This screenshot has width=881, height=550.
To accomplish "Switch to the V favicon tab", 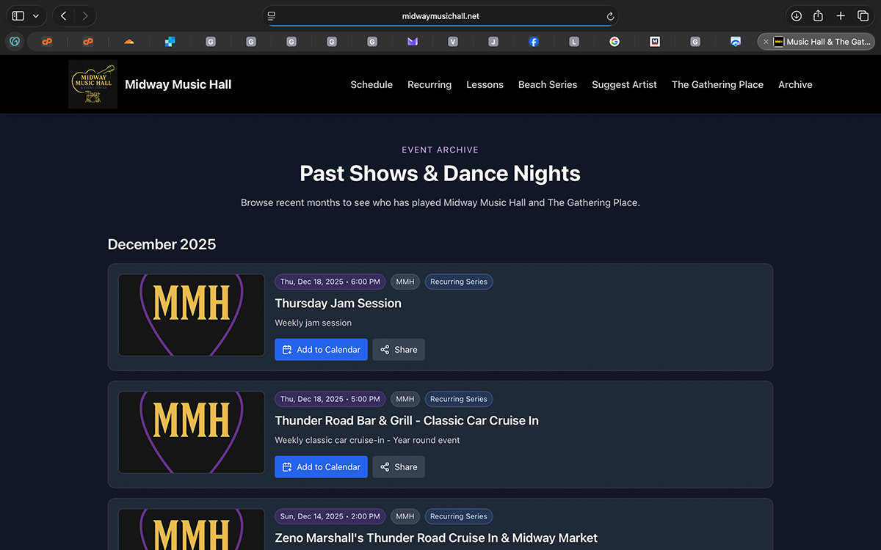I will click(453, 42).
